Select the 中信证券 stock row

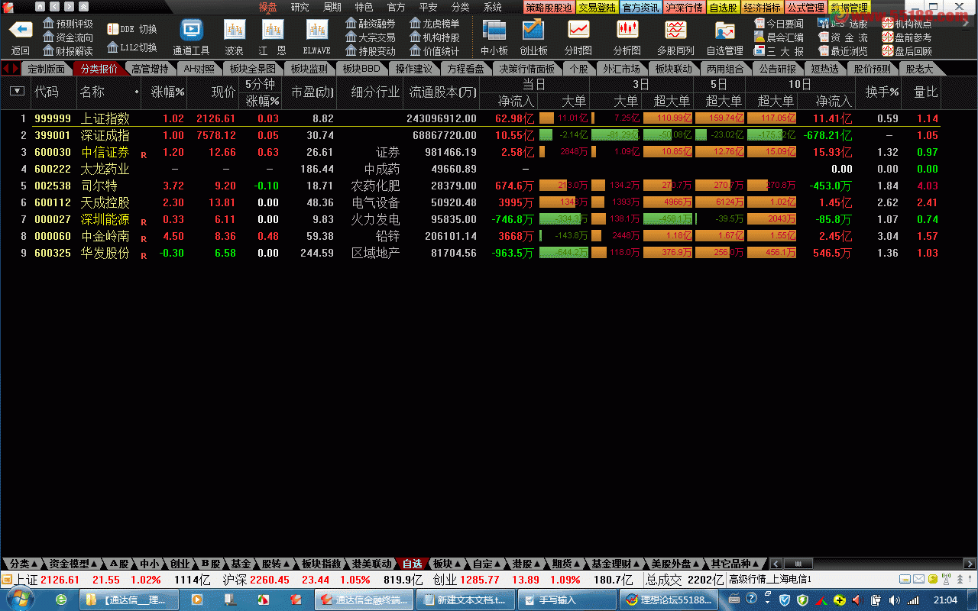tap(471, 153)
